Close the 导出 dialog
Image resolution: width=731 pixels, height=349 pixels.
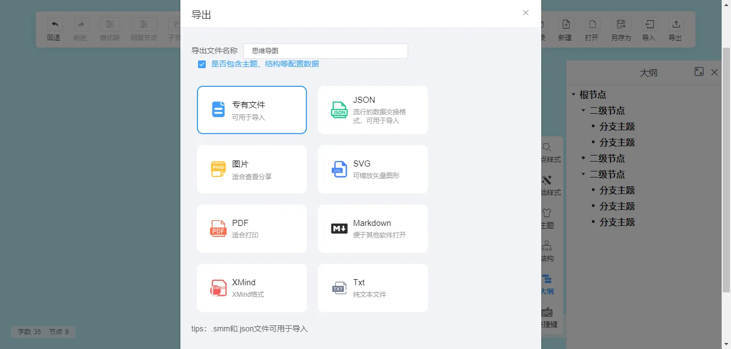click(526, 13)
